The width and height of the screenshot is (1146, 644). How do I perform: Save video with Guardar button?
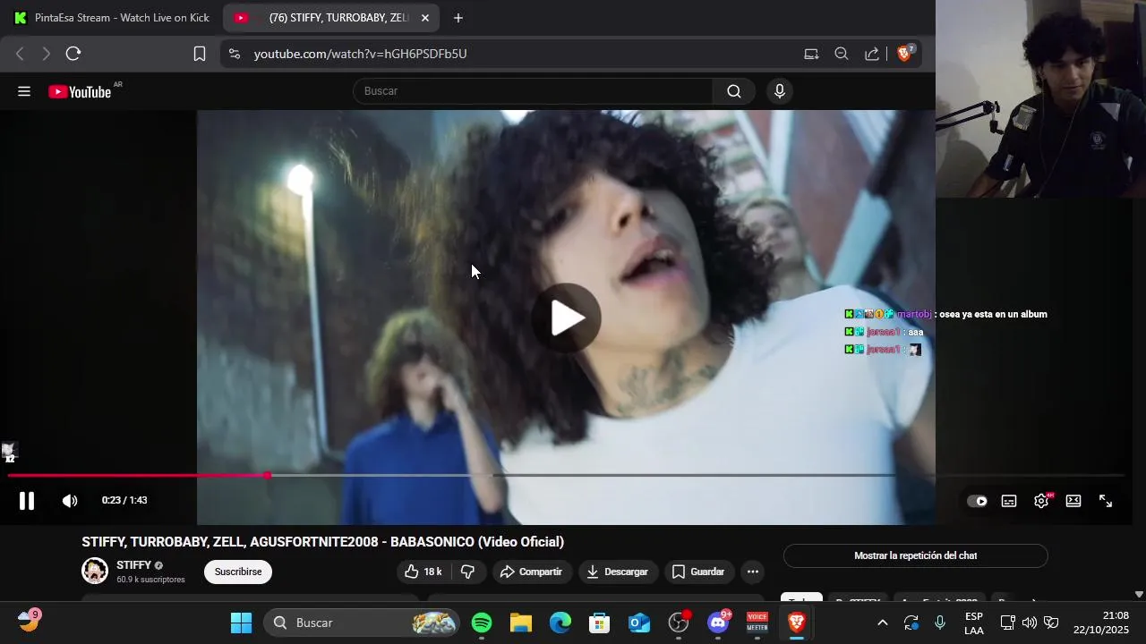pos(698,572)
